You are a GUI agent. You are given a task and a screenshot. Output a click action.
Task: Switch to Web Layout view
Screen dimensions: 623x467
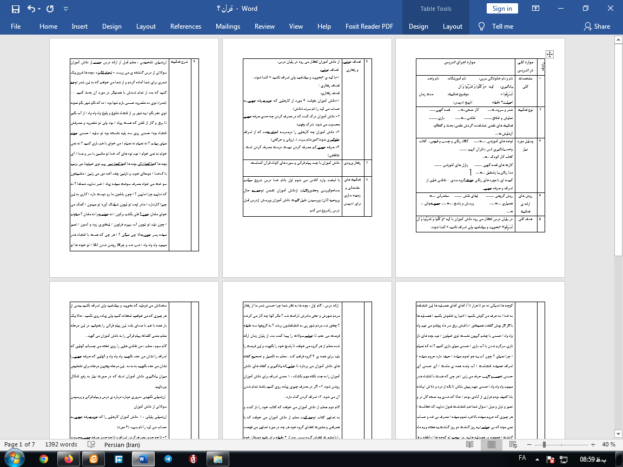pos(513,444)
